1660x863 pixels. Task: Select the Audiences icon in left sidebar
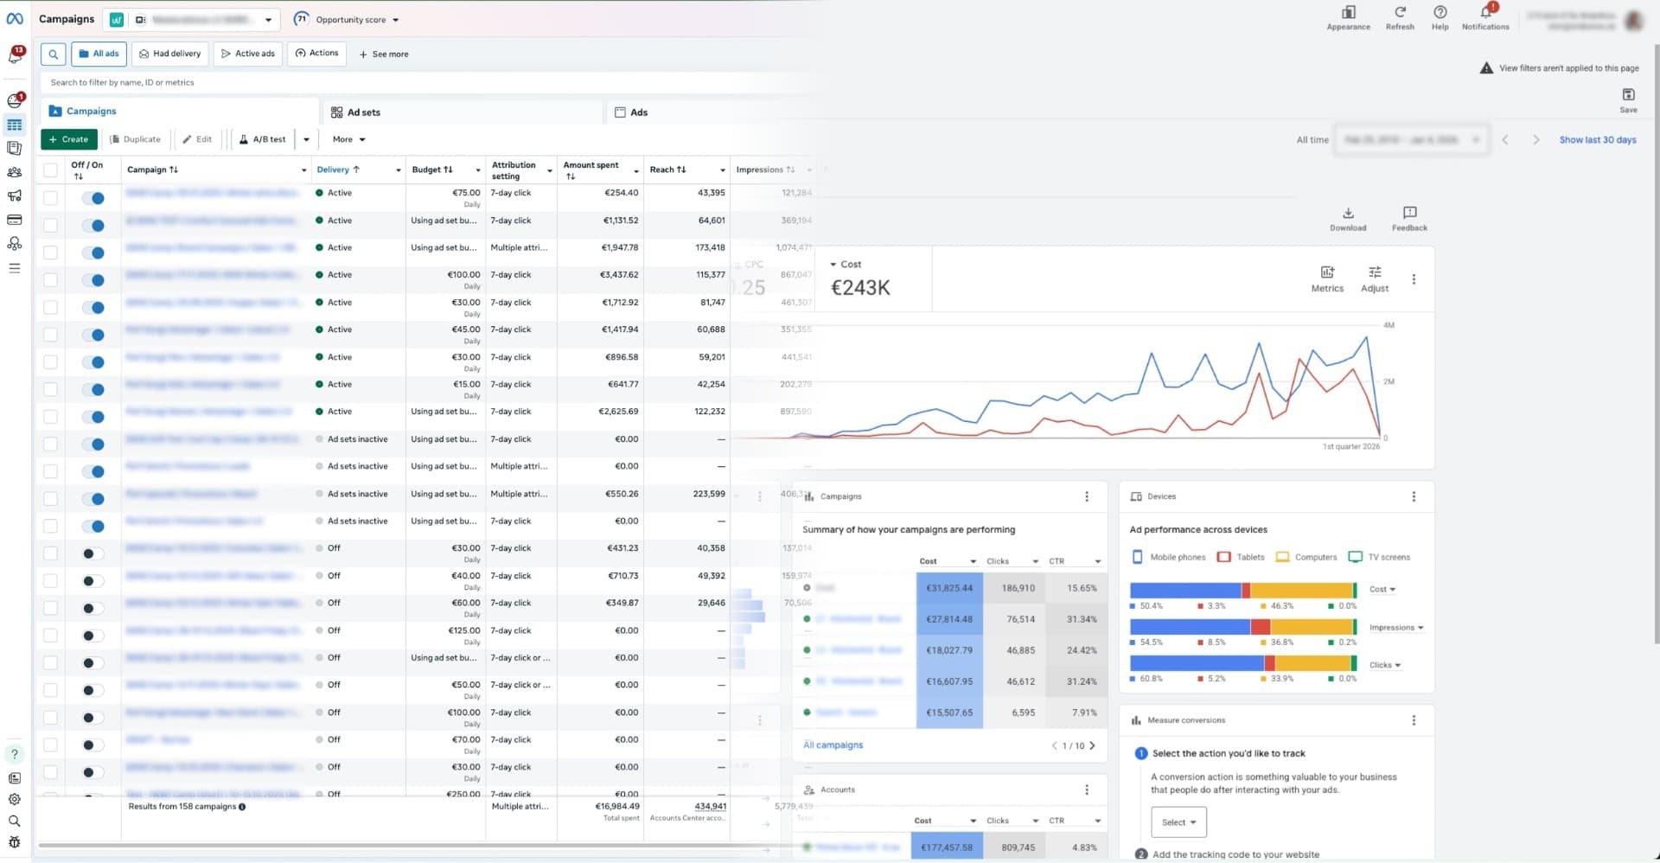tap(14, 172)
